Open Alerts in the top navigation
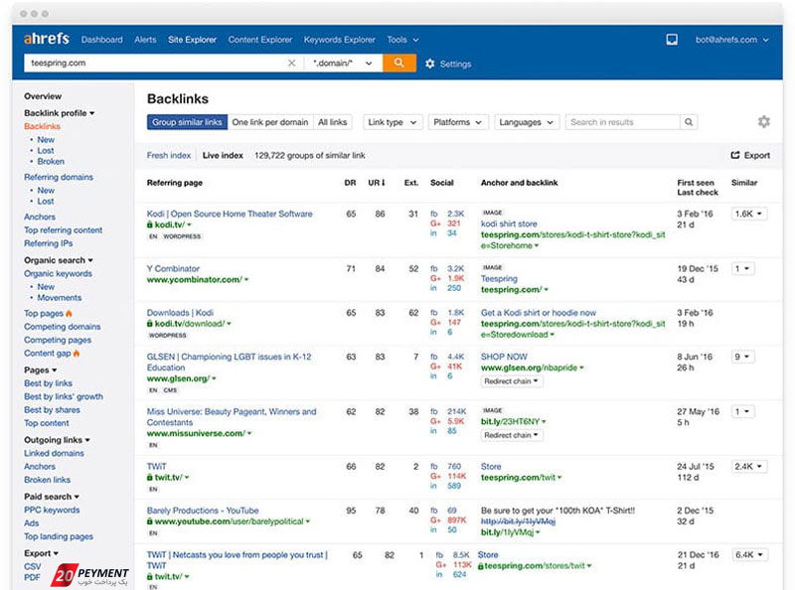The image size is (795, 590). [145, 40]
